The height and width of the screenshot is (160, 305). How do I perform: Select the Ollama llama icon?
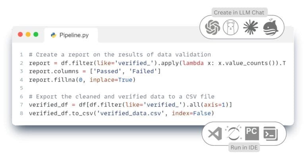click(x=230, y=27)
